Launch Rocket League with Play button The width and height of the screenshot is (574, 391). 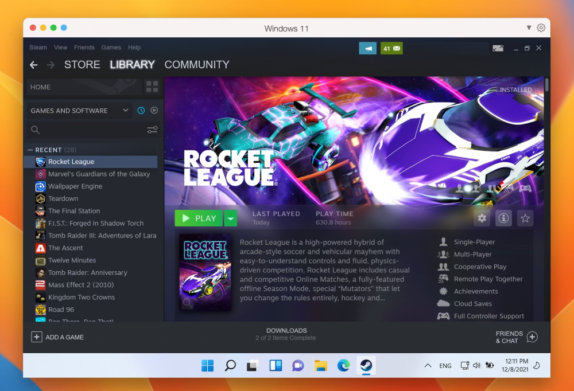click(199, 218)
